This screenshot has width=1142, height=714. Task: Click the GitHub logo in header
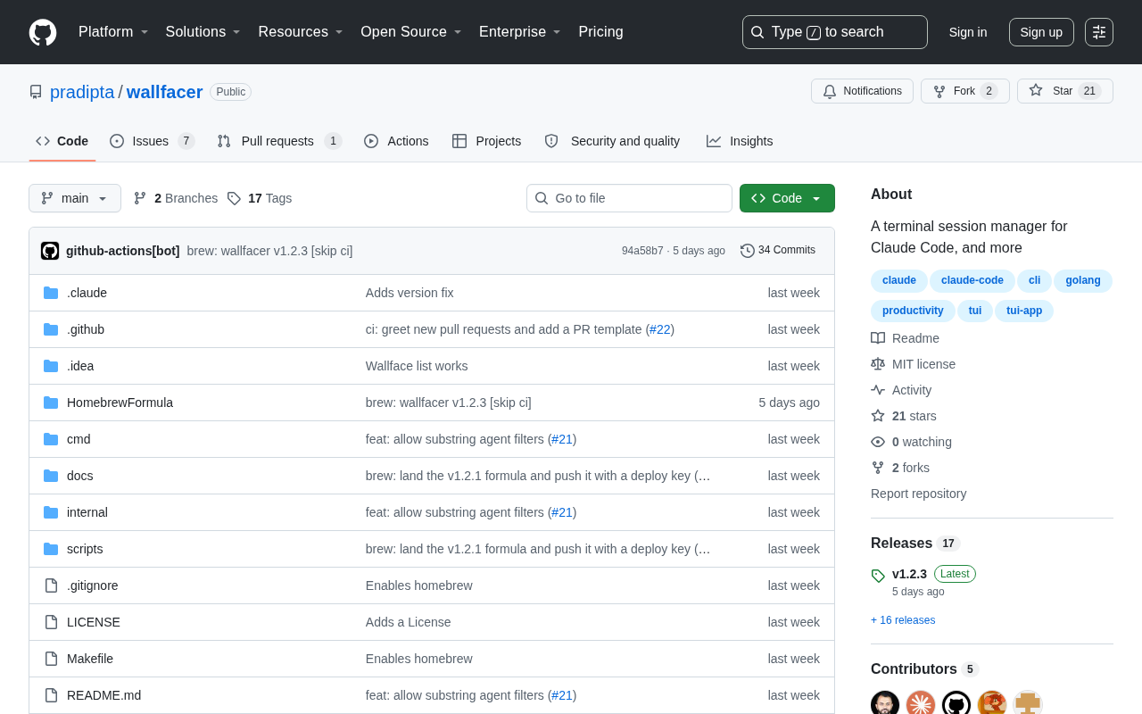tap(43, 32)
